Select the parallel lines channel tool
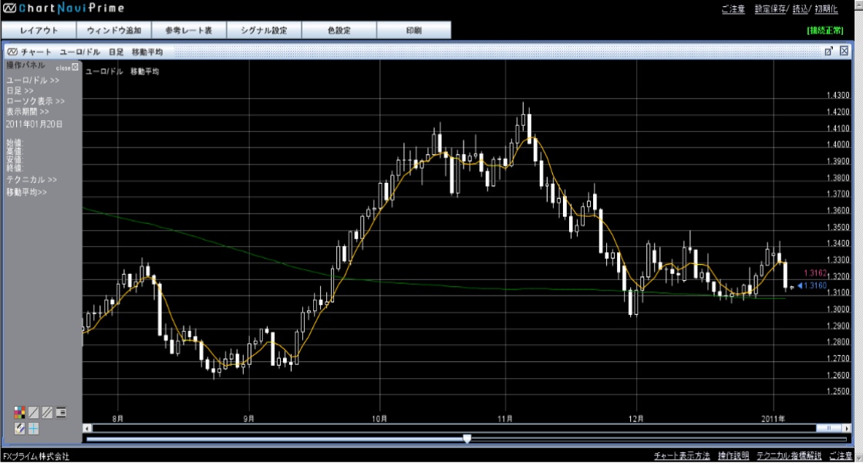 (x=47, y=413)
